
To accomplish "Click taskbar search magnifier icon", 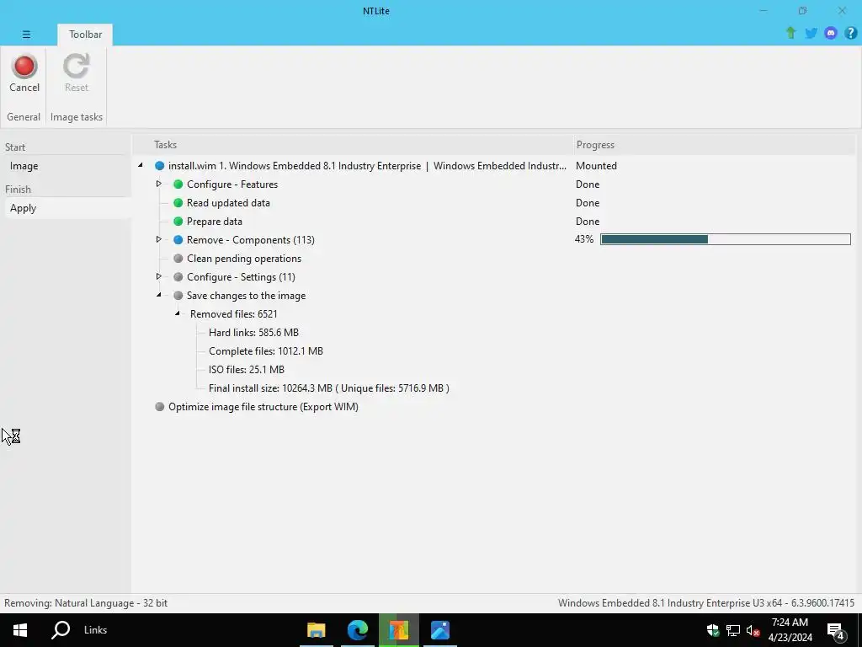I will [x=61, y=630].
